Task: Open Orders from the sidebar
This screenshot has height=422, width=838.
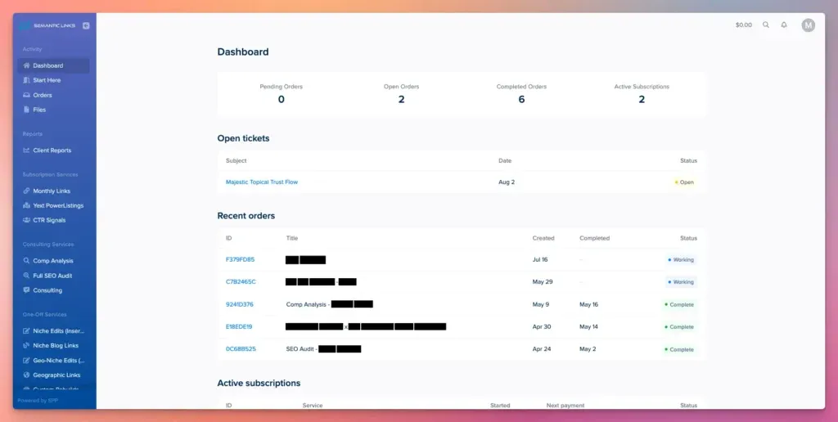Action: coord(42,95)
